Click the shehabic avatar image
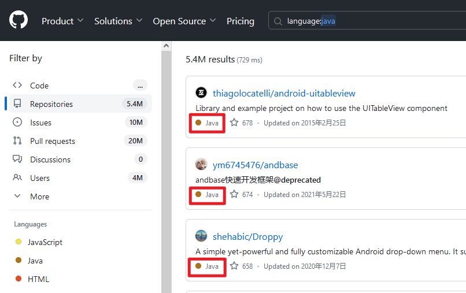 click(201, 236)
